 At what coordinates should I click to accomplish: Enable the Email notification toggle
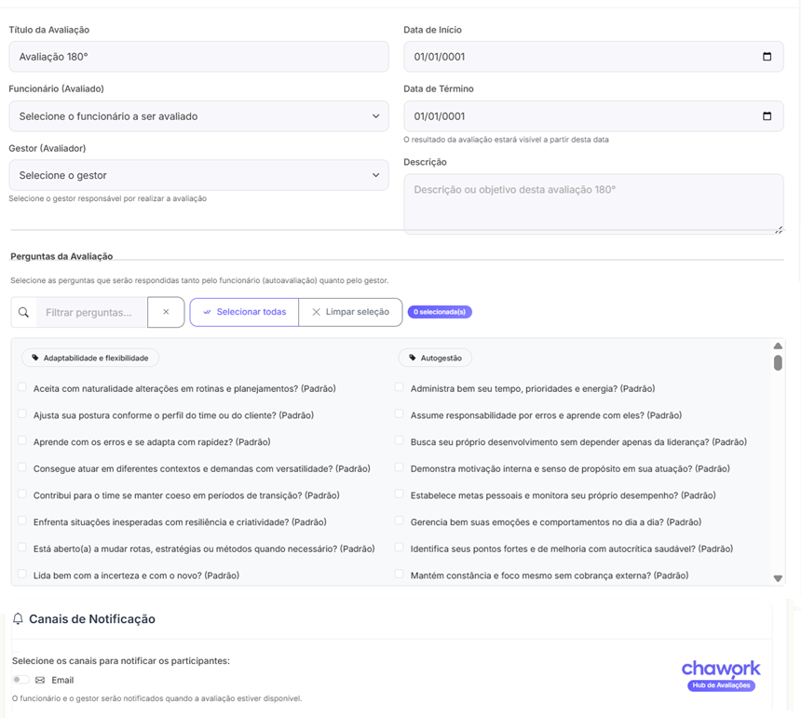pyautogui.click(x=20, y=680)
